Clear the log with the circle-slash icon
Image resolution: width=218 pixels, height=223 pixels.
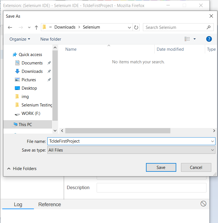(203, 204)
